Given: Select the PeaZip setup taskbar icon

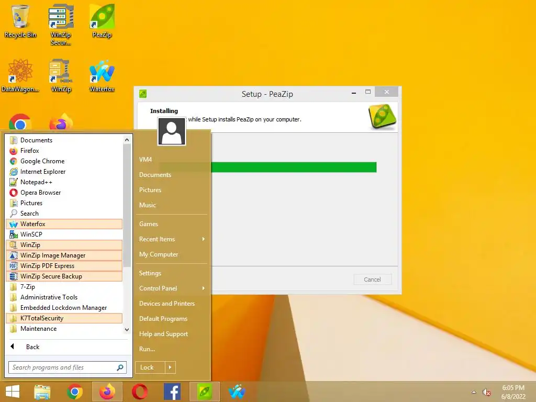Looking at the screenshot, I should pos(205,392).
